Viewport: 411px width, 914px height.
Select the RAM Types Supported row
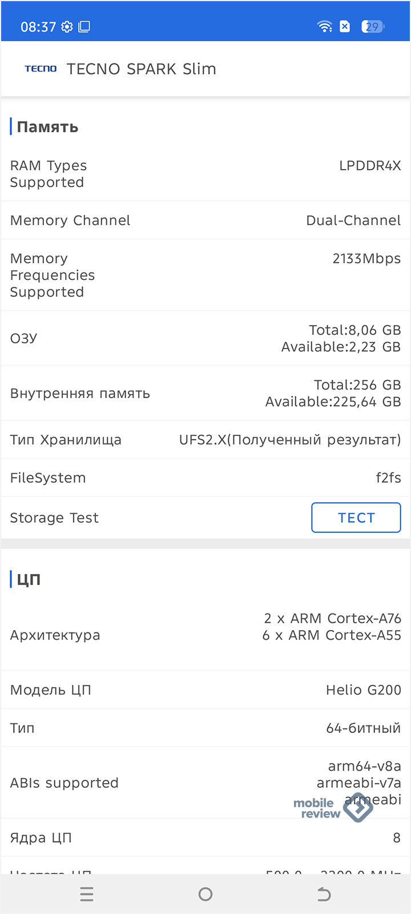[x=205, y=174]
